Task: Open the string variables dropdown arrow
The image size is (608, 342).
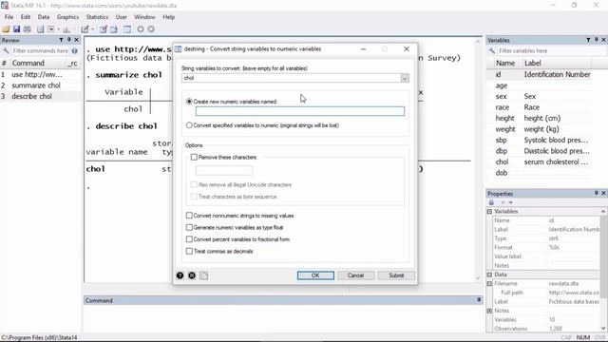Action: (x=405, y=78)
